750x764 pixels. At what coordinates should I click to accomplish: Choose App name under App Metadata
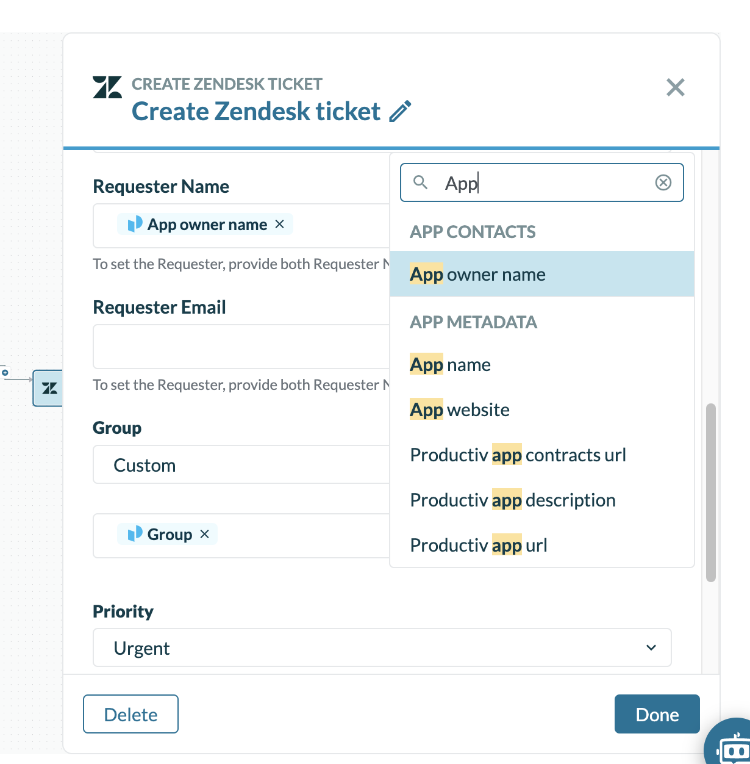click(x=451, y=365)
